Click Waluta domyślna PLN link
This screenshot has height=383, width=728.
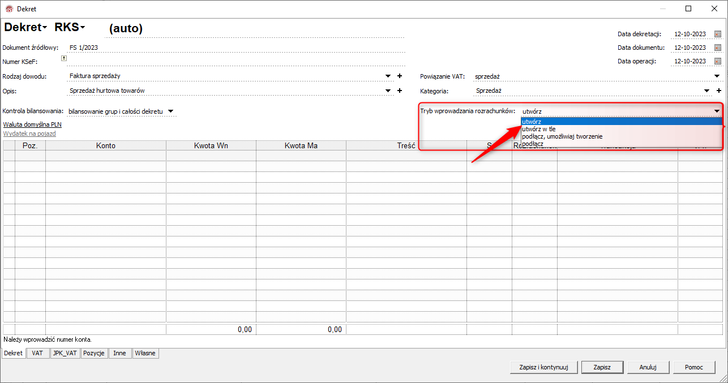pos(32,124)
